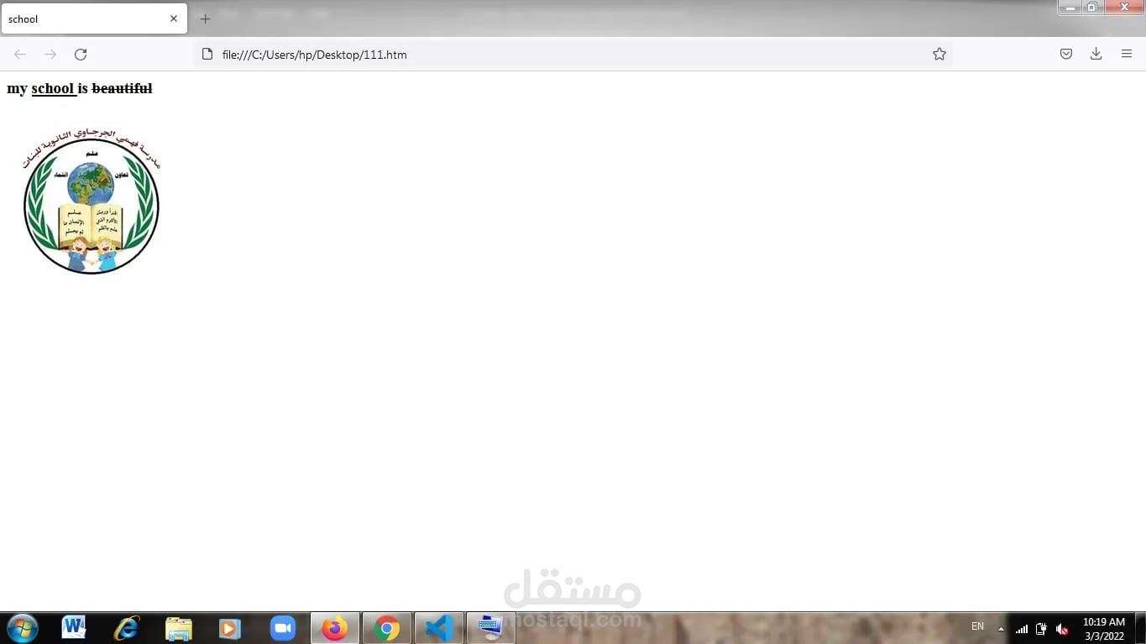Open the Firefox application menu
This screenshot has width=1146, height=644.
1127,55
